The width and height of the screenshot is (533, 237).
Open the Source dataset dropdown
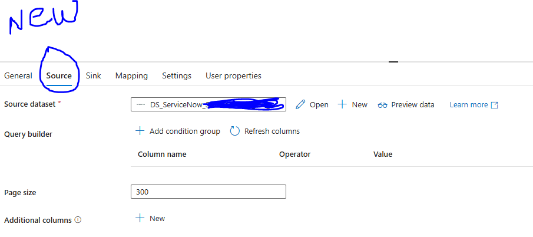click(x=208, y=105)
